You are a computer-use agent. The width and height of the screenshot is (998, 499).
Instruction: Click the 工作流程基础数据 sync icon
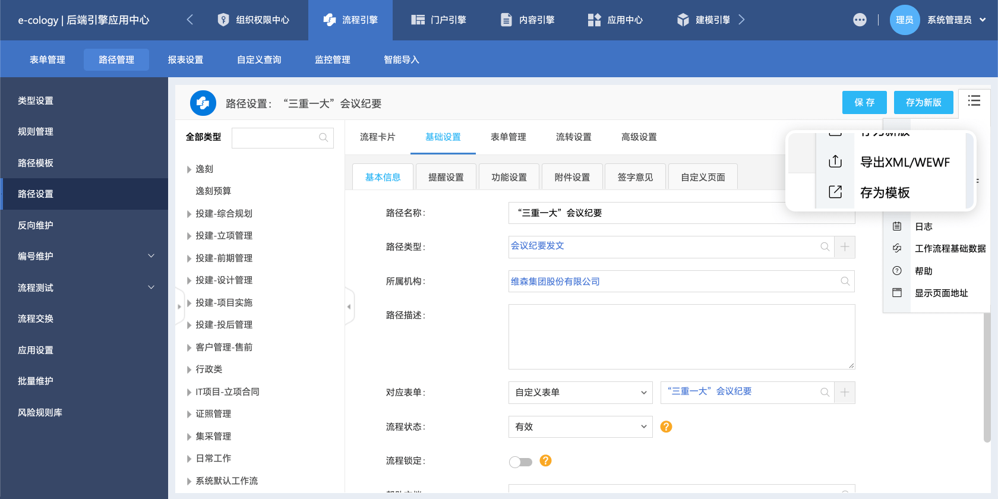pos(897,248)
